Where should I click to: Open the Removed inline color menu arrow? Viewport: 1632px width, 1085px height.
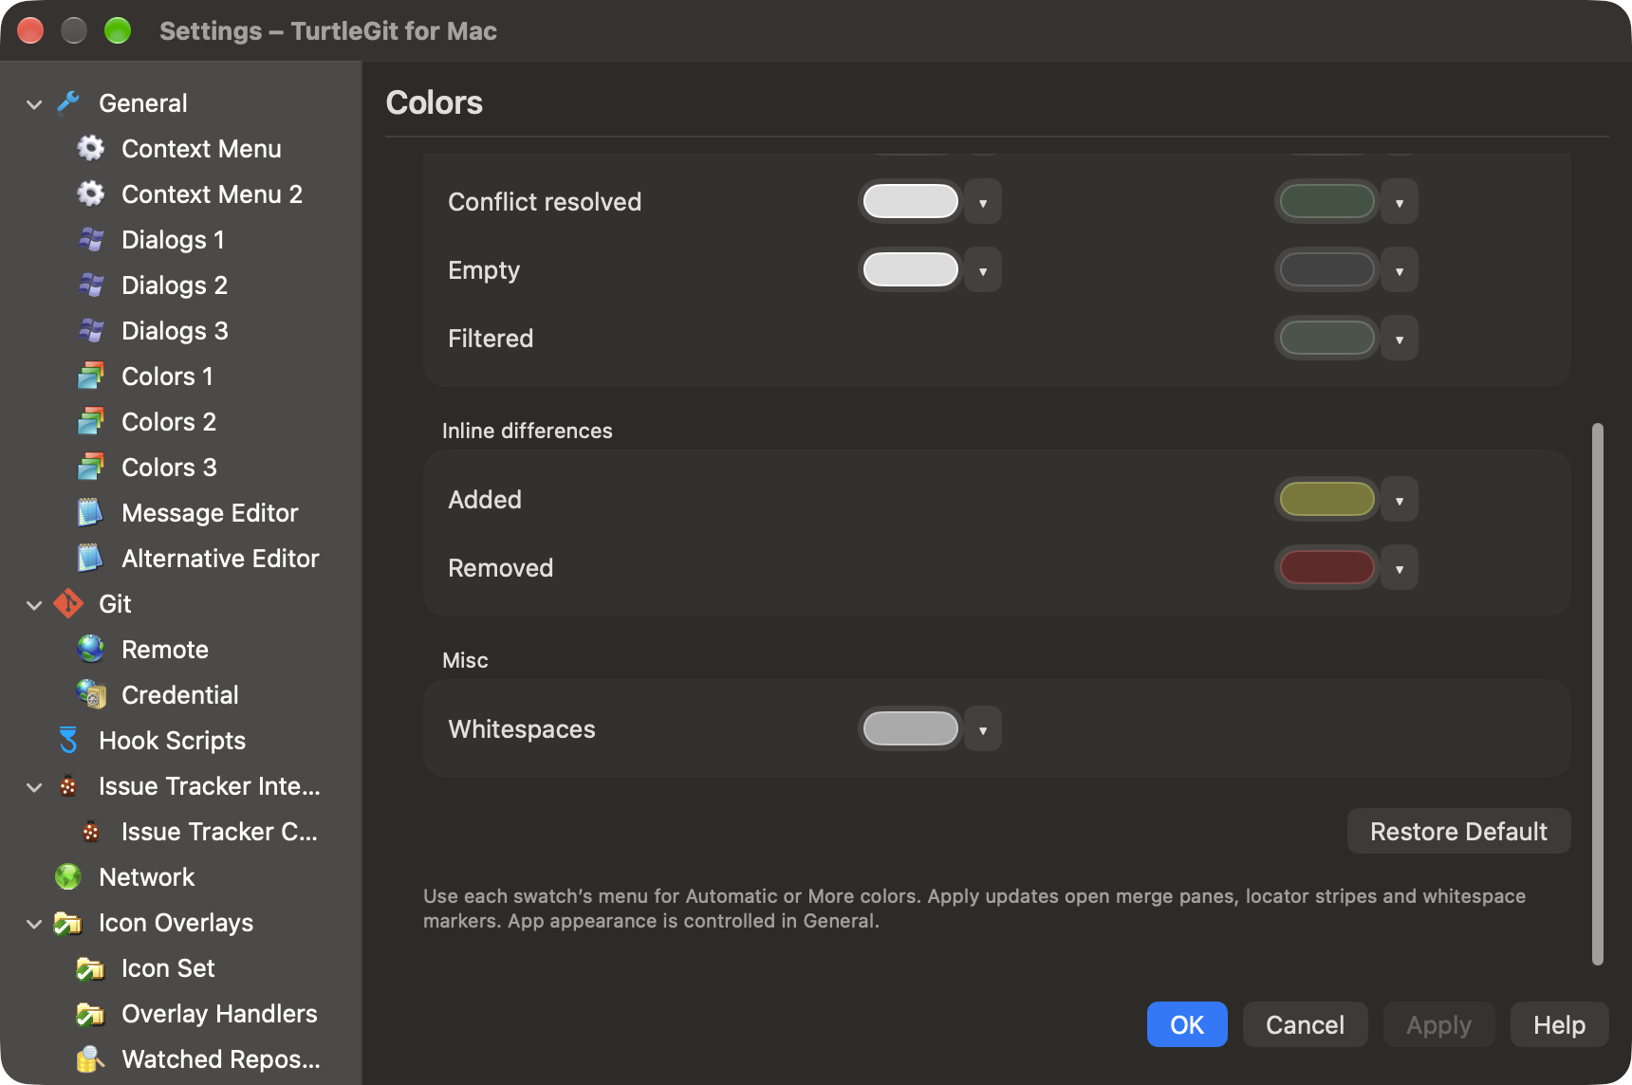pos(1400,568)
